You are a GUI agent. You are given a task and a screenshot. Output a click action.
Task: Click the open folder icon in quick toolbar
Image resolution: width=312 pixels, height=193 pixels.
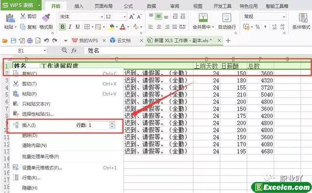point(5,41)
